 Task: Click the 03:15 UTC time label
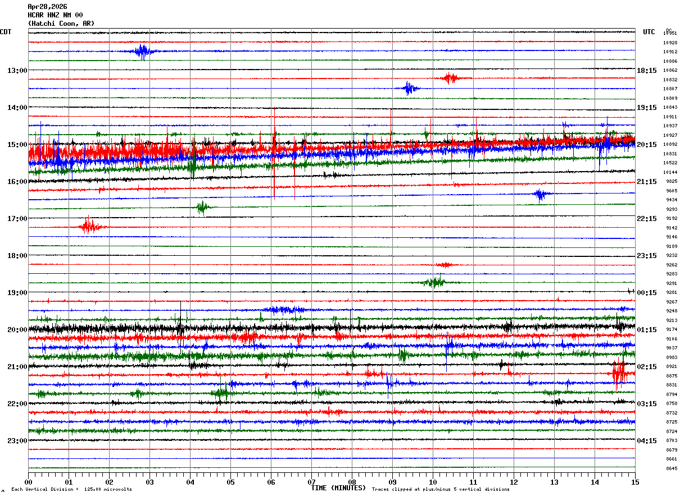coord(647,404)
